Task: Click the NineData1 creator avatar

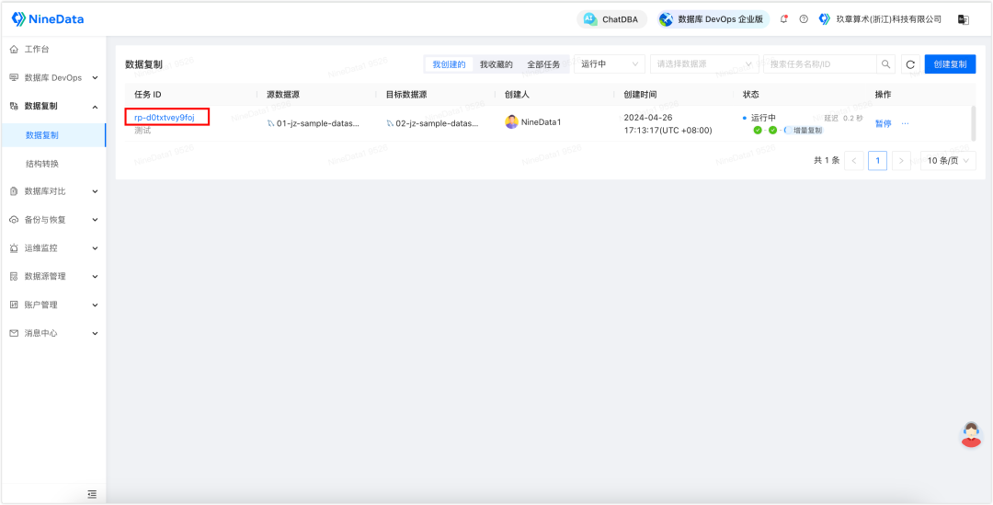Action: click(512, 122)
